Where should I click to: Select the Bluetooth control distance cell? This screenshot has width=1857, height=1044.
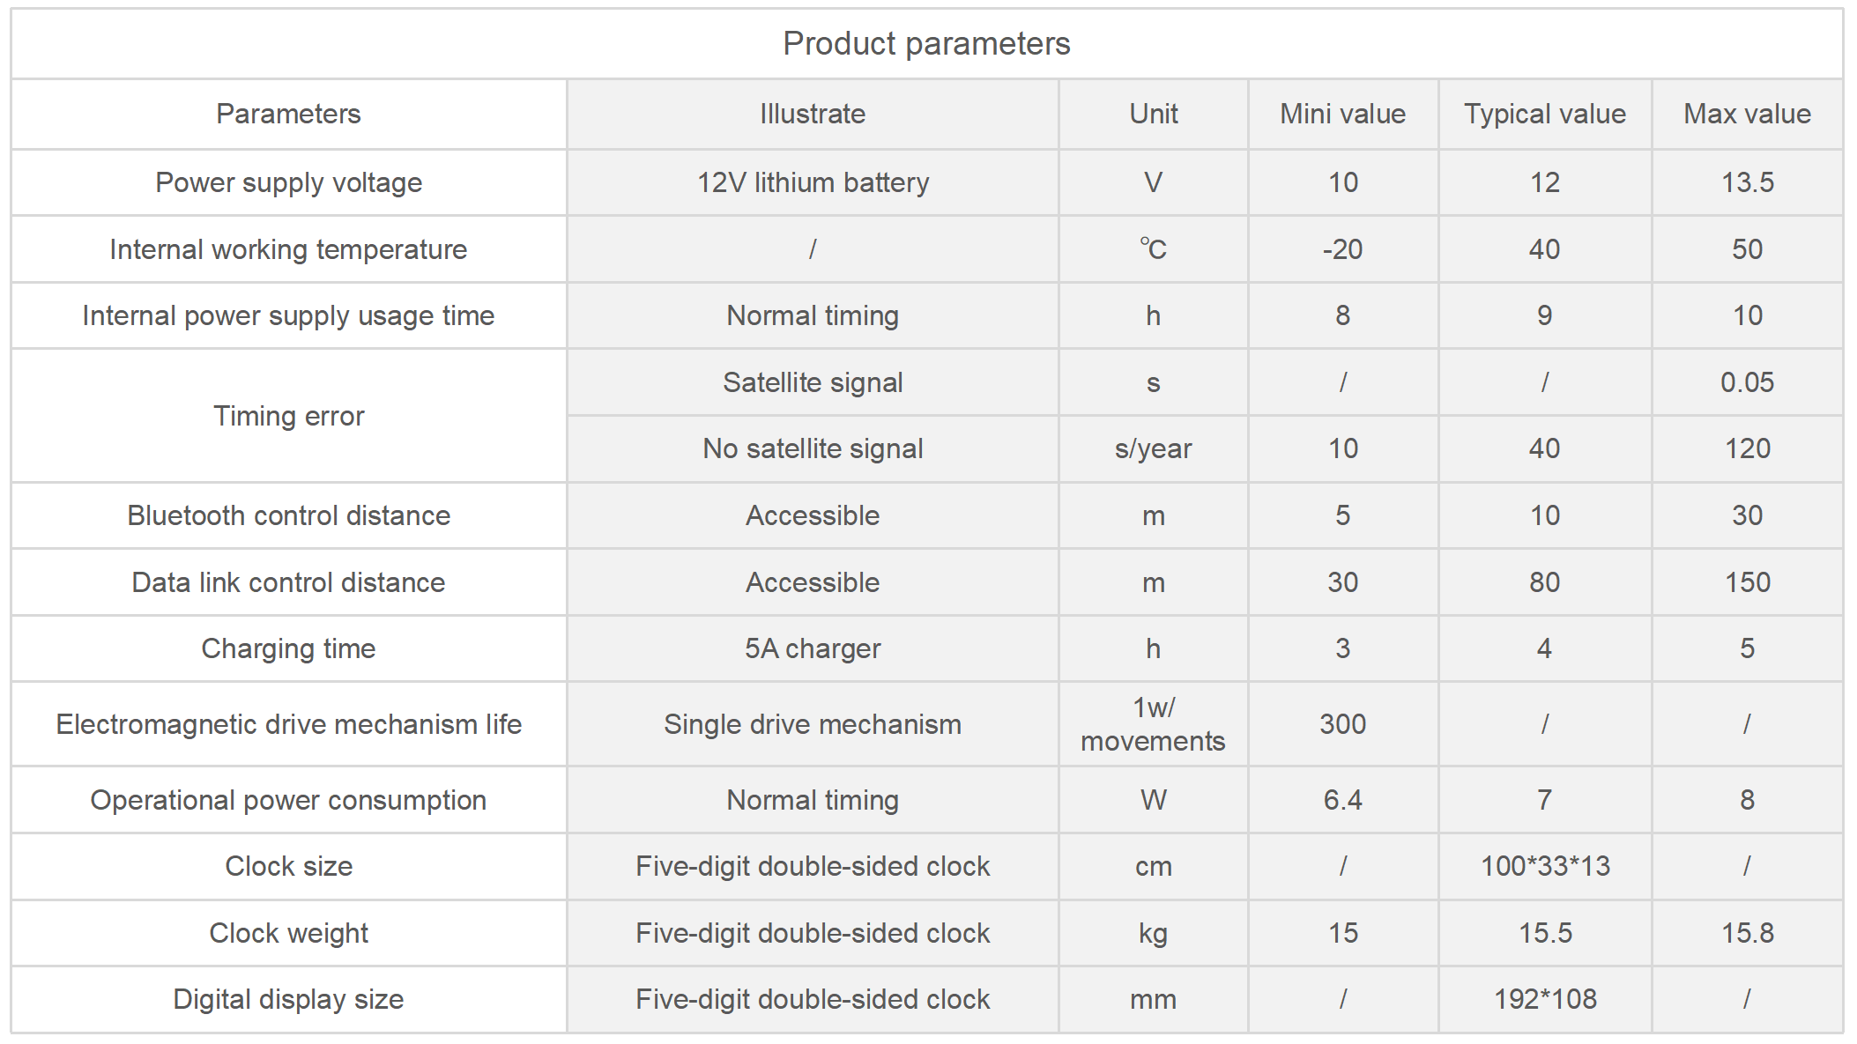coord(289,515)
